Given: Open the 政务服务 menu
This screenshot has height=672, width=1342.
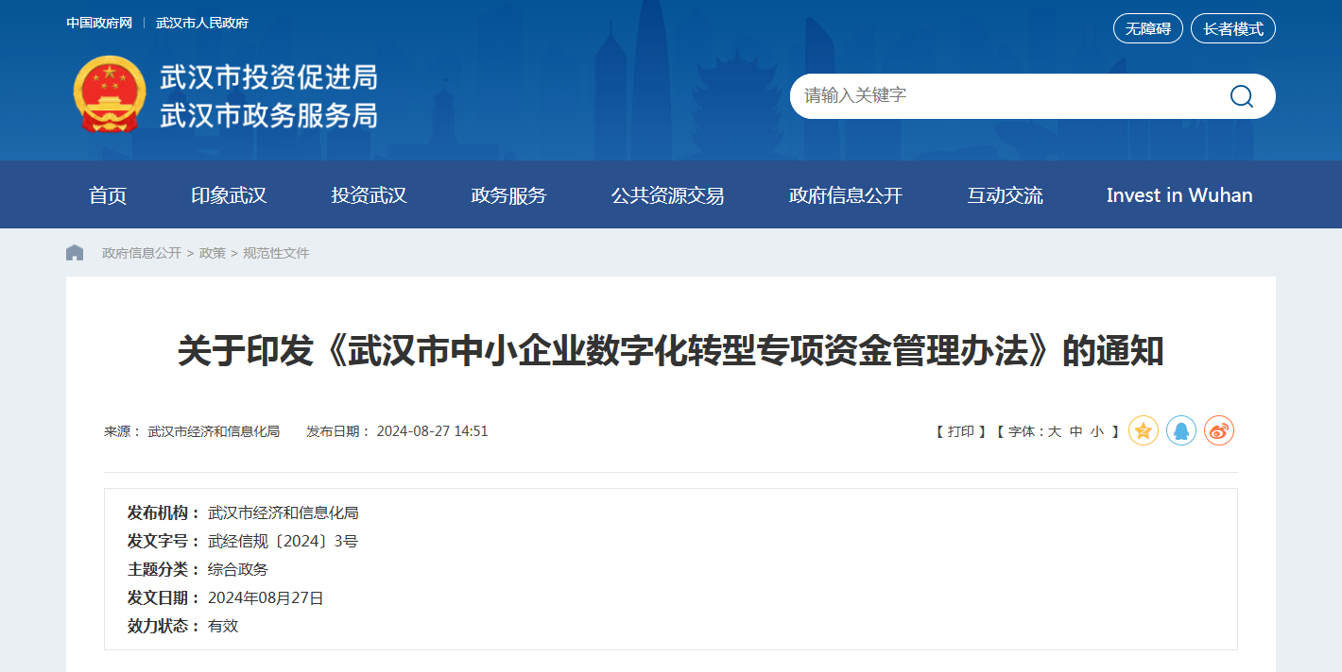Looking at the screenshot, I should [x=508, y=195].
